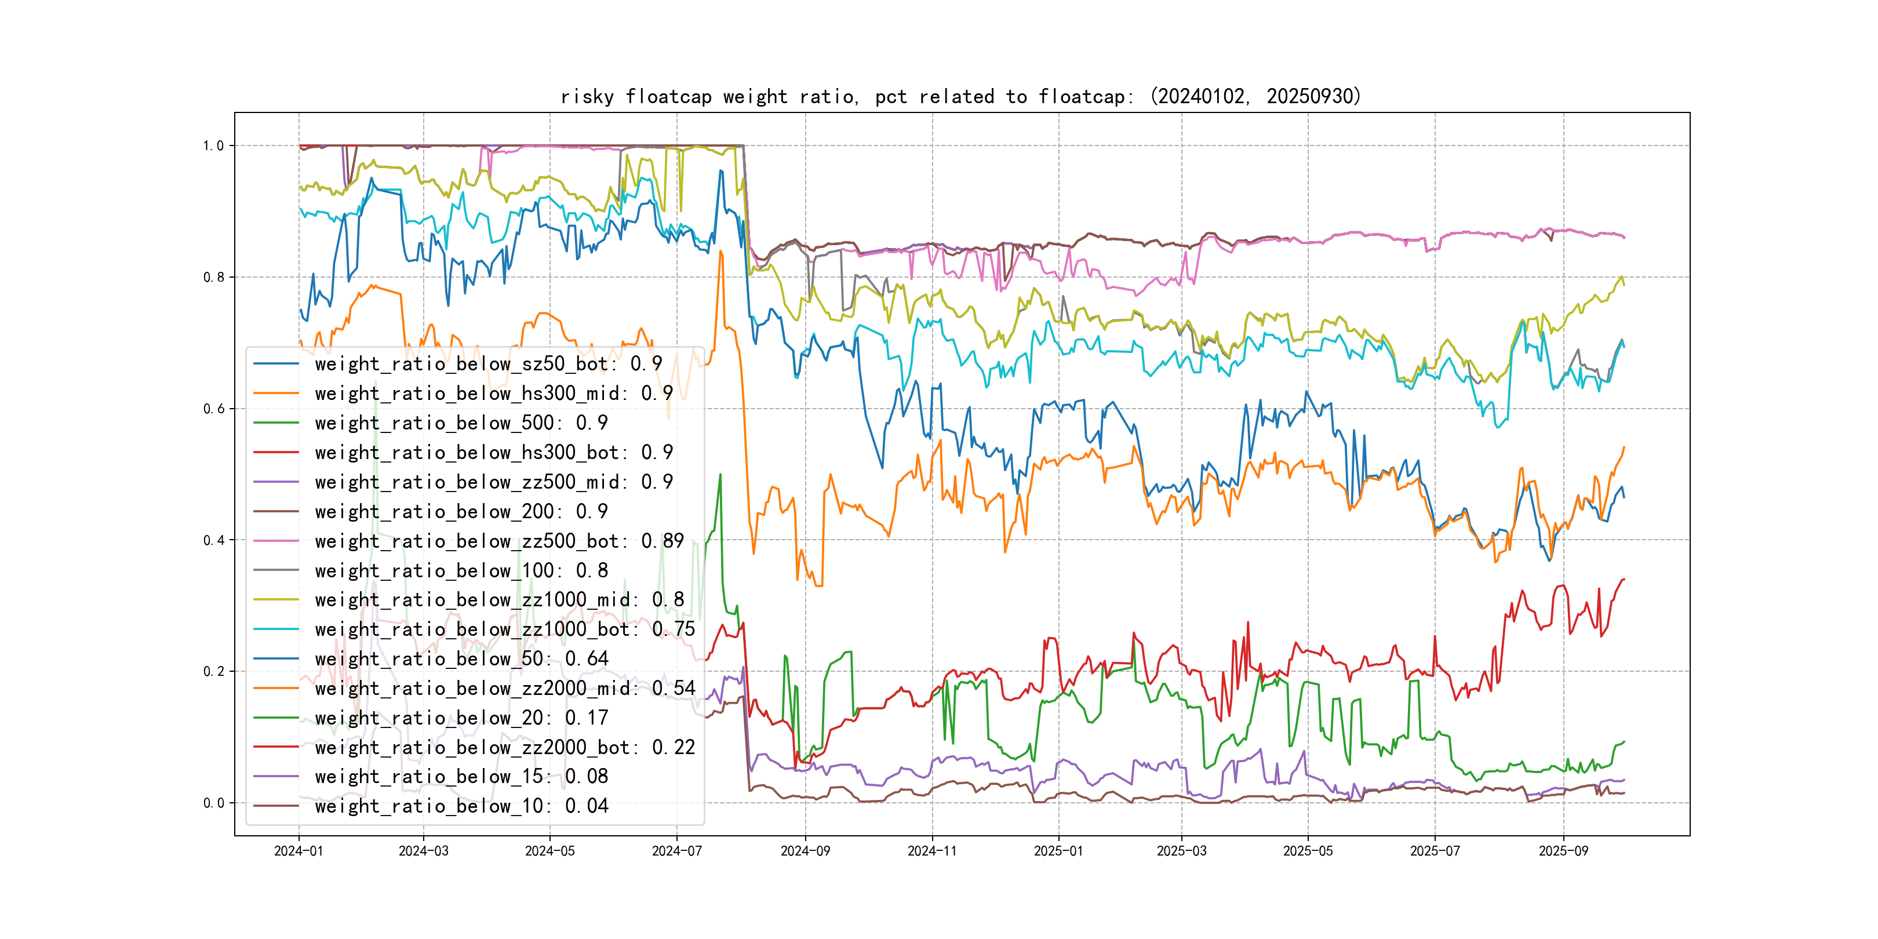This screenshot has height=939, width=1878.
Task: Click green swatch for weight_ratio_below_20
Action: tap(275, 718)
